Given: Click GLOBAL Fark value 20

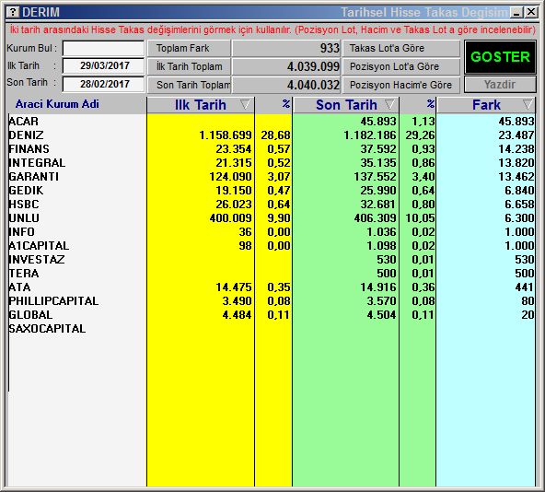Looking at the screenshot, I should click(x=528, y=315).
